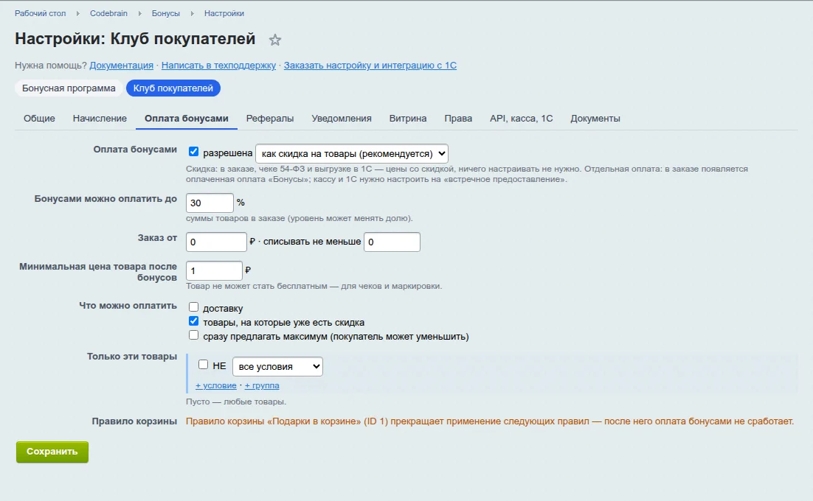
Task: Go to 'Рабочий стол' breadcrumb
Action: click(x=41, y=13)
